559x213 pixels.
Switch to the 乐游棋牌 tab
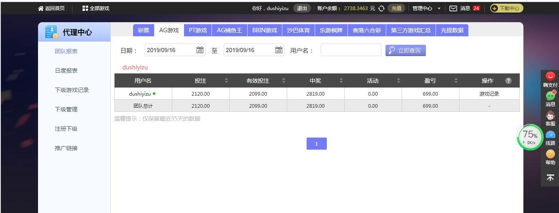pyautogui.click(x=331, y=30)
